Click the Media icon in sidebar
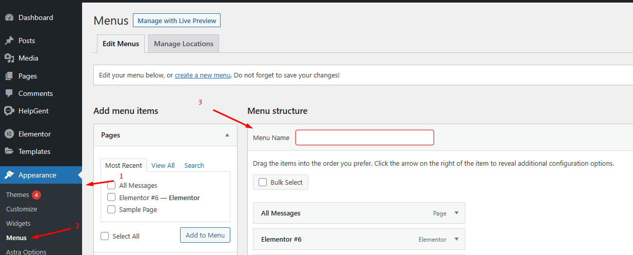This screenshot has width=633, height=255. click(x=9, y=58)
